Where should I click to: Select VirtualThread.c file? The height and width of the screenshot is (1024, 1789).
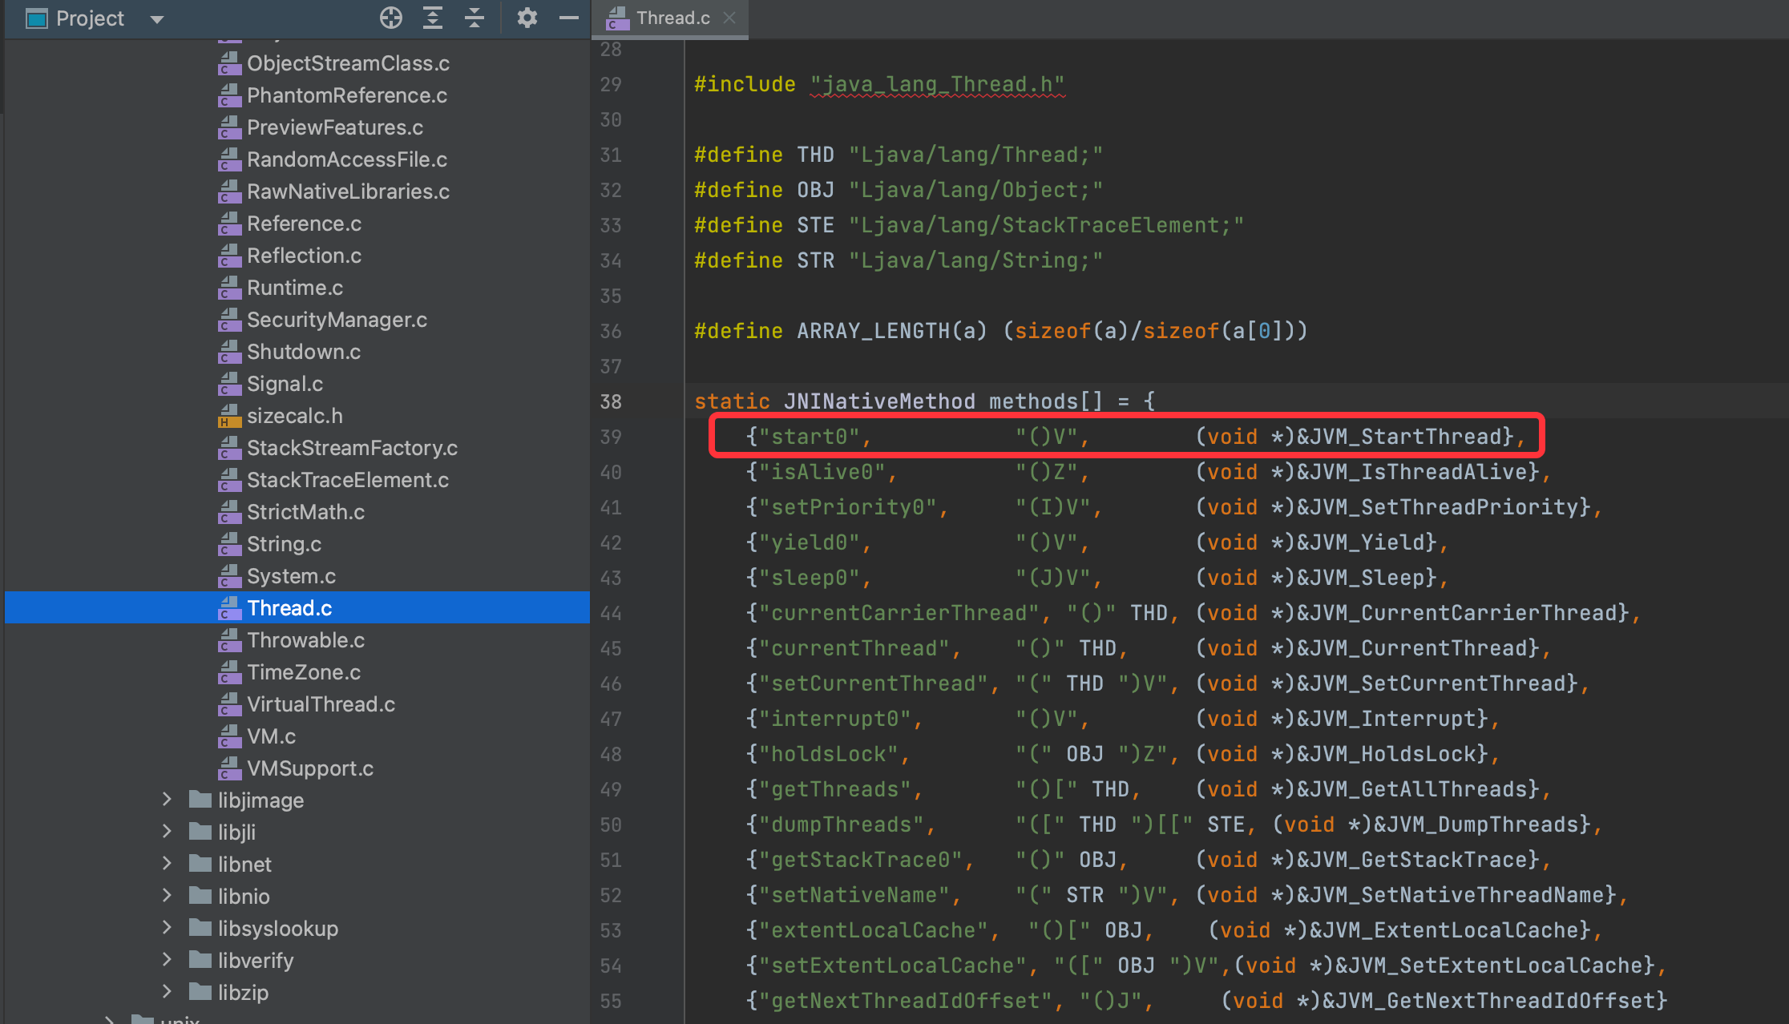point(321,704)
